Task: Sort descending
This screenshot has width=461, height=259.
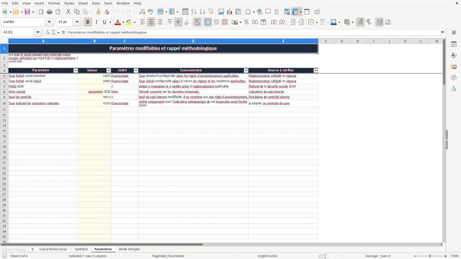Action: click(x=202, y=12)
